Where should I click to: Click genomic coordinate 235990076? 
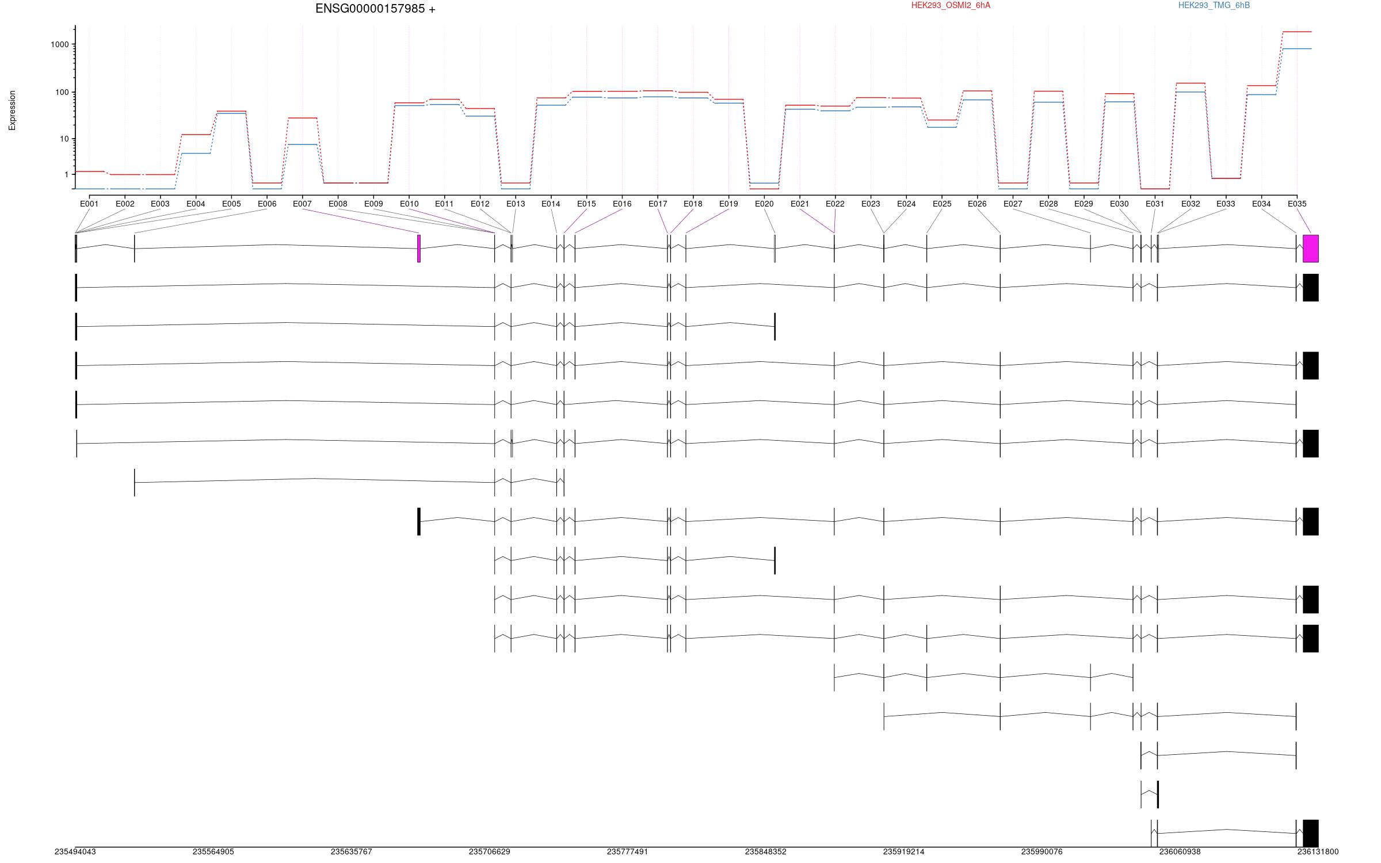[x=1042, y=851]
